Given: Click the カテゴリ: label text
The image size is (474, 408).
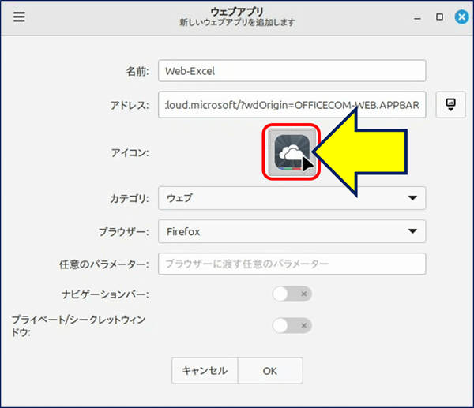Looking at the screenshot, I should [x=130, y=199].
